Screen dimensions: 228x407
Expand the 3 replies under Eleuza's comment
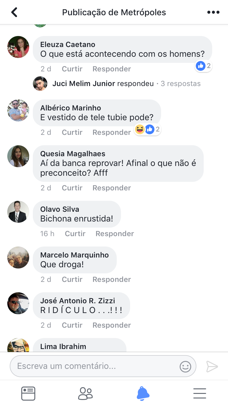pos(181,84)
